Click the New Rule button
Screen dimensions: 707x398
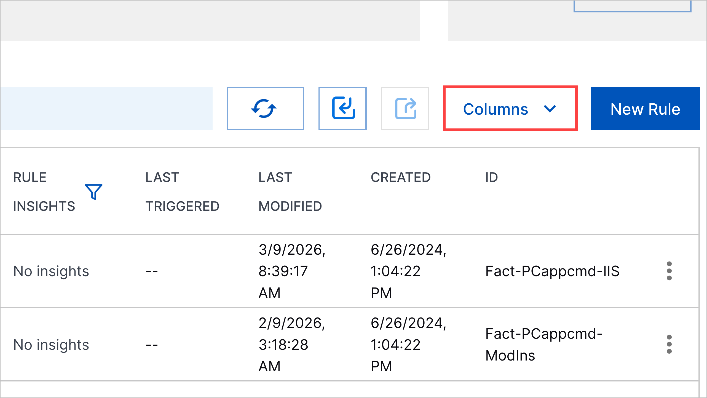(645, 109)
